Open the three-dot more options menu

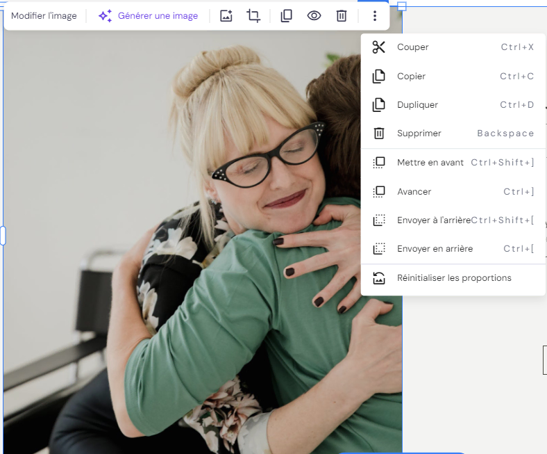[375, 16]
